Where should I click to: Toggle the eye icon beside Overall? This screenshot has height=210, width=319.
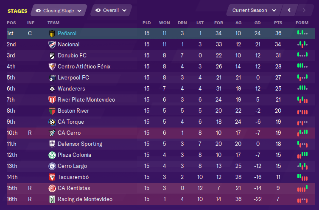coord(98,10)
